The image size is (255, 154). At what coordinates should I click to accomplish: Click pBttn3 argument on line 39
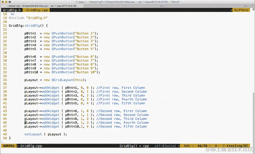tap(71, 96)
